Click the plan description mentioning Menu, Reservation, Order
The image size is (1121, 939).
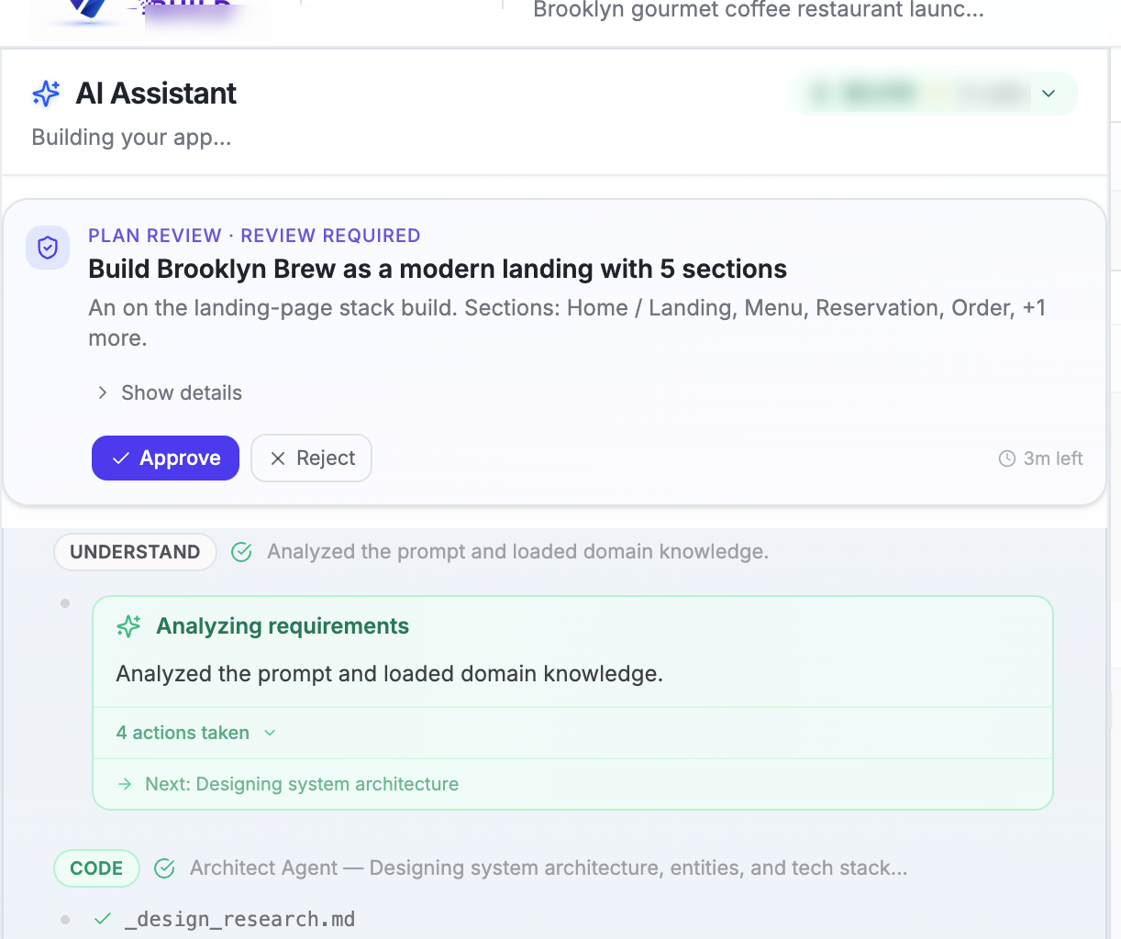coord(567,323)
